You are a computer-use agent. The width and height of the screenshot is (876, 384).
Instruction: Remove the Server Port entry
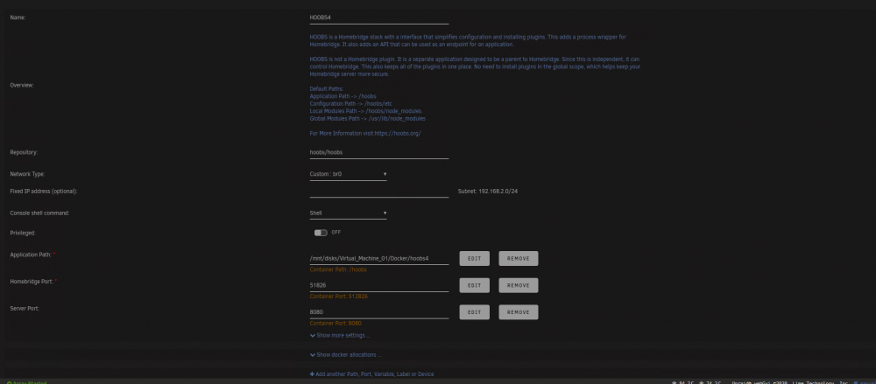click(519, 312)
